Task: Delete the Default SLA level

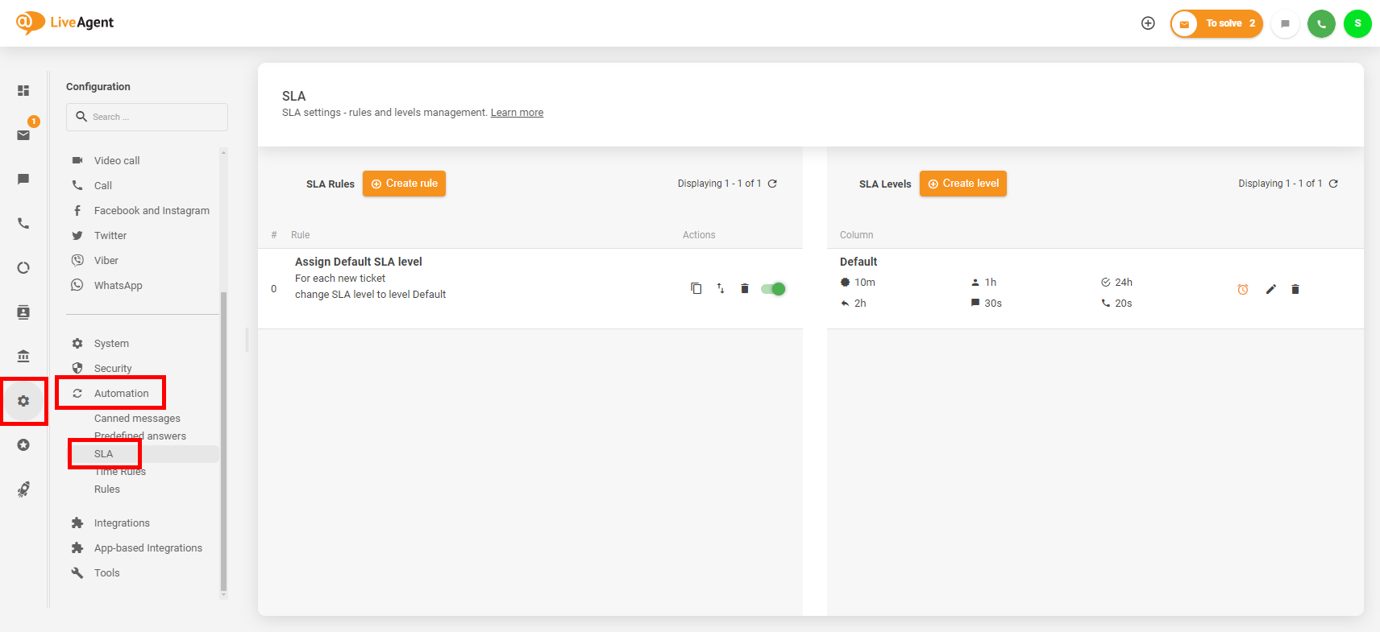Action: pos(1295,290)
